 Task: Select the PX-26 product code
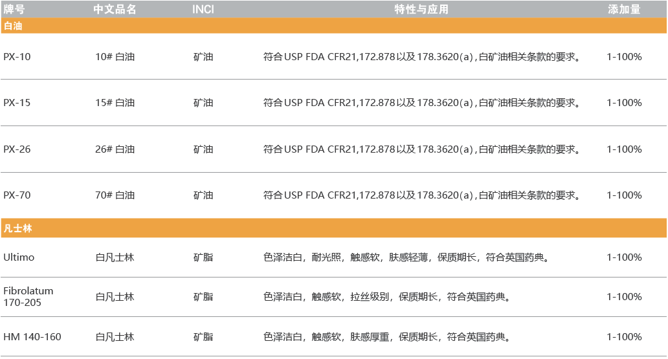pos(17,149)
